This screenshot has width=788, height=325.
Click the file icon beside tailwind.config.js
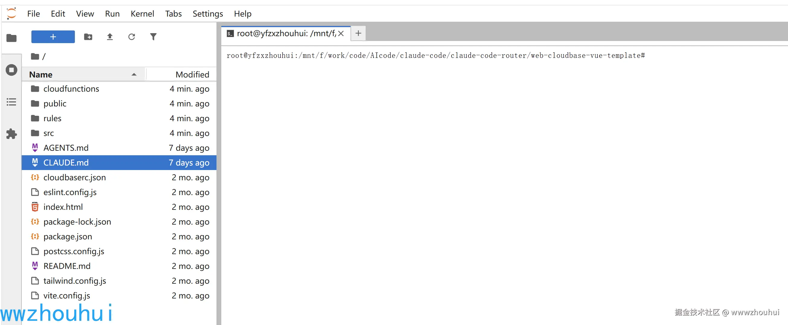click(35, 281)
